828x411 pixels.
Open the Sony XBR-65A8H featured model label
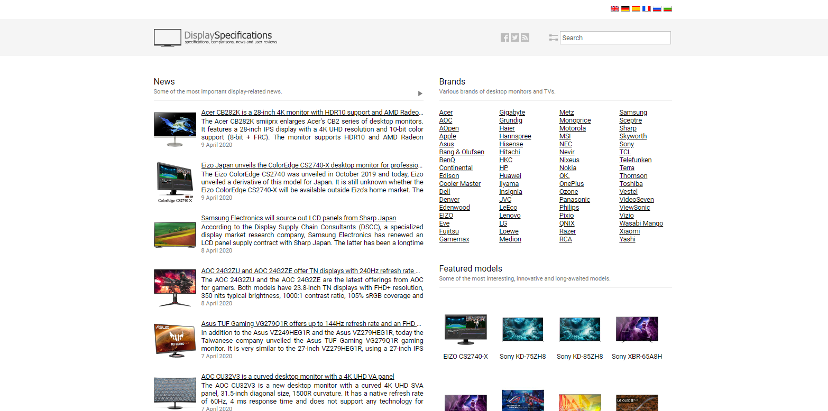click(x=637, y=357)
